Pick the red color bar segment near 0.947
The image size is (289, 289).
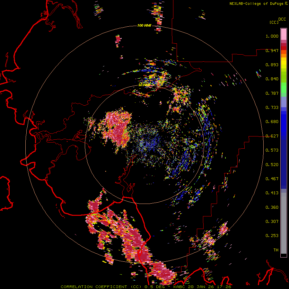(284, 48)
